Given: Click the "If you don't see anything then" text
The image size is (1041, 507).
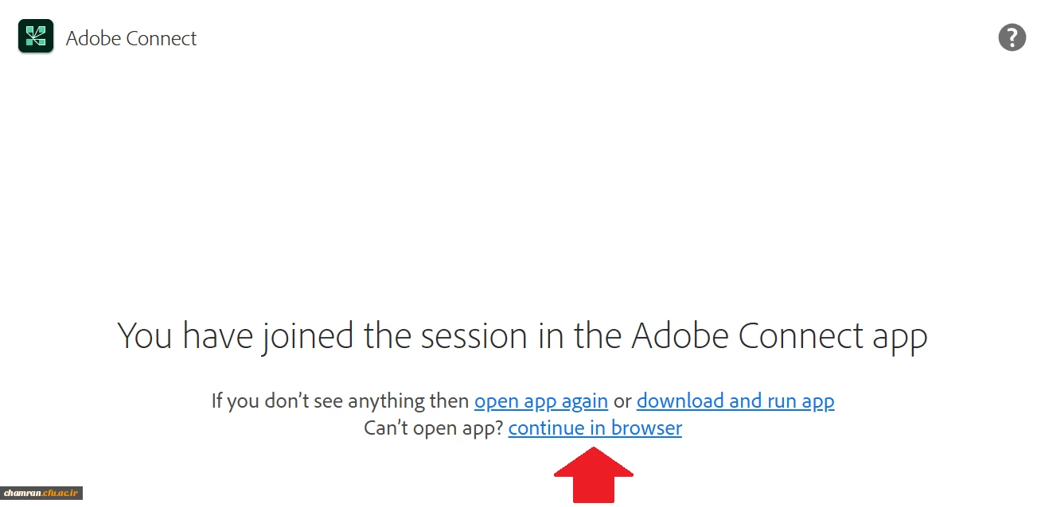Looking at the screenshot, I should coord(341,401).
